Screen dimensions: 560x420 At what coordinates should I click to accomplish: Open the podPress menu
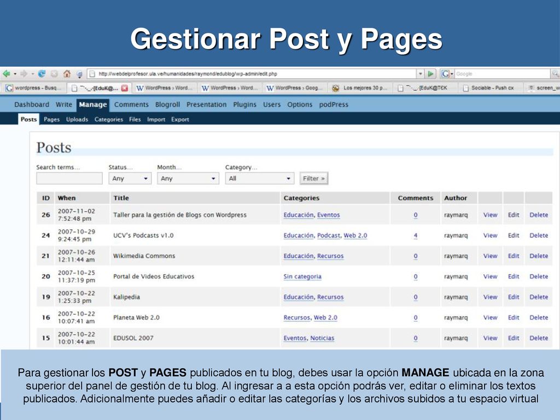pyautogui.click(x=334, y=104)
